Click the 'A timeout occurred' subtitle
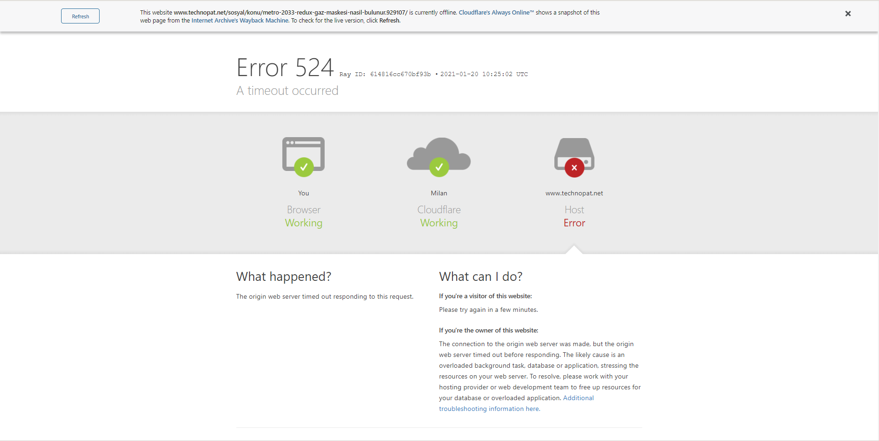This screenshot has height=441, width=879. pyautogui.click(x=287, y=91)
